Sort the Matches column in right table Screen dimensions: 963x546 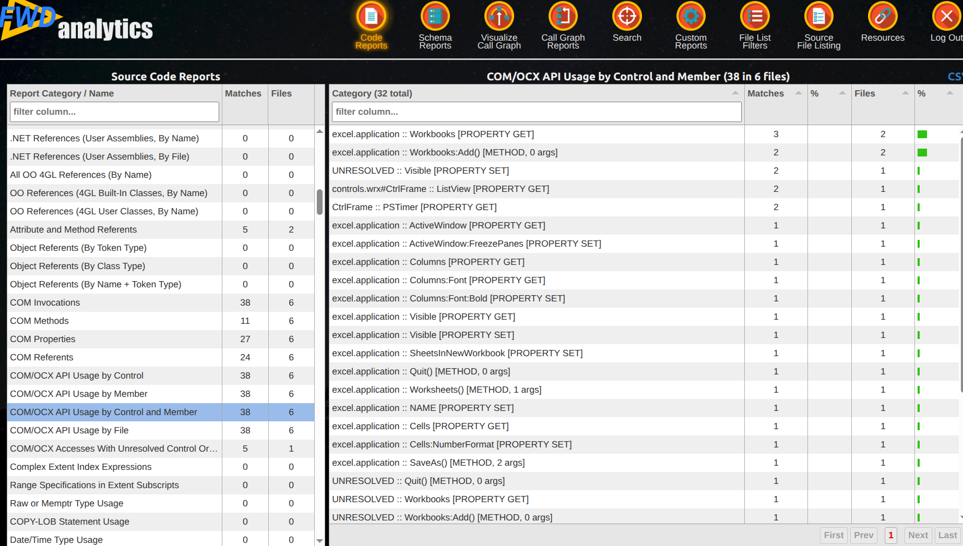(798, 93)
